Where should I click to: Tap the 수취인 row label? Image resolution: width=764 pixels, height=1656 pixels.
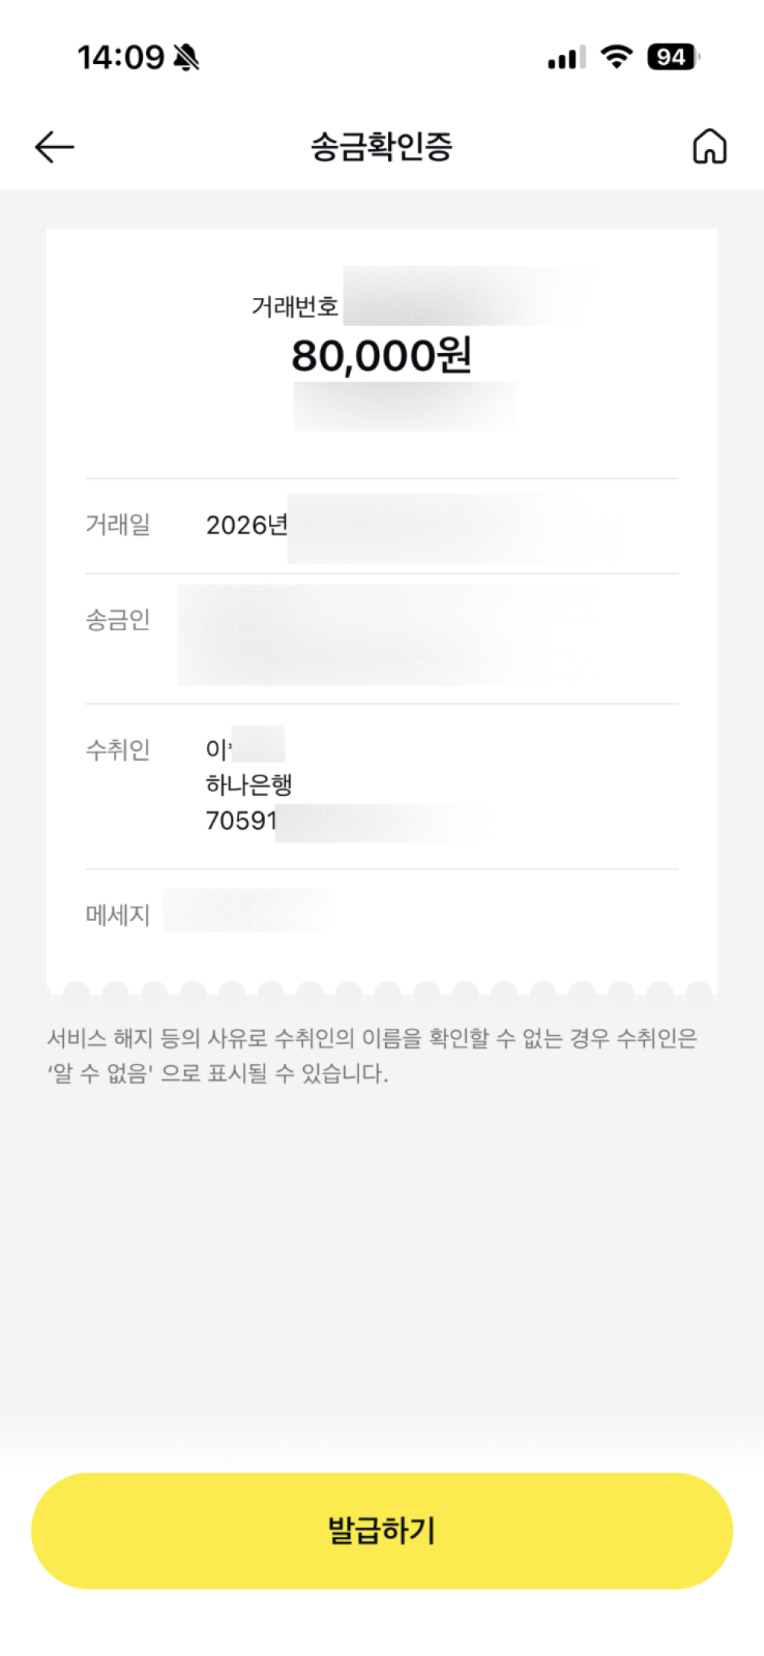[118, 750]
